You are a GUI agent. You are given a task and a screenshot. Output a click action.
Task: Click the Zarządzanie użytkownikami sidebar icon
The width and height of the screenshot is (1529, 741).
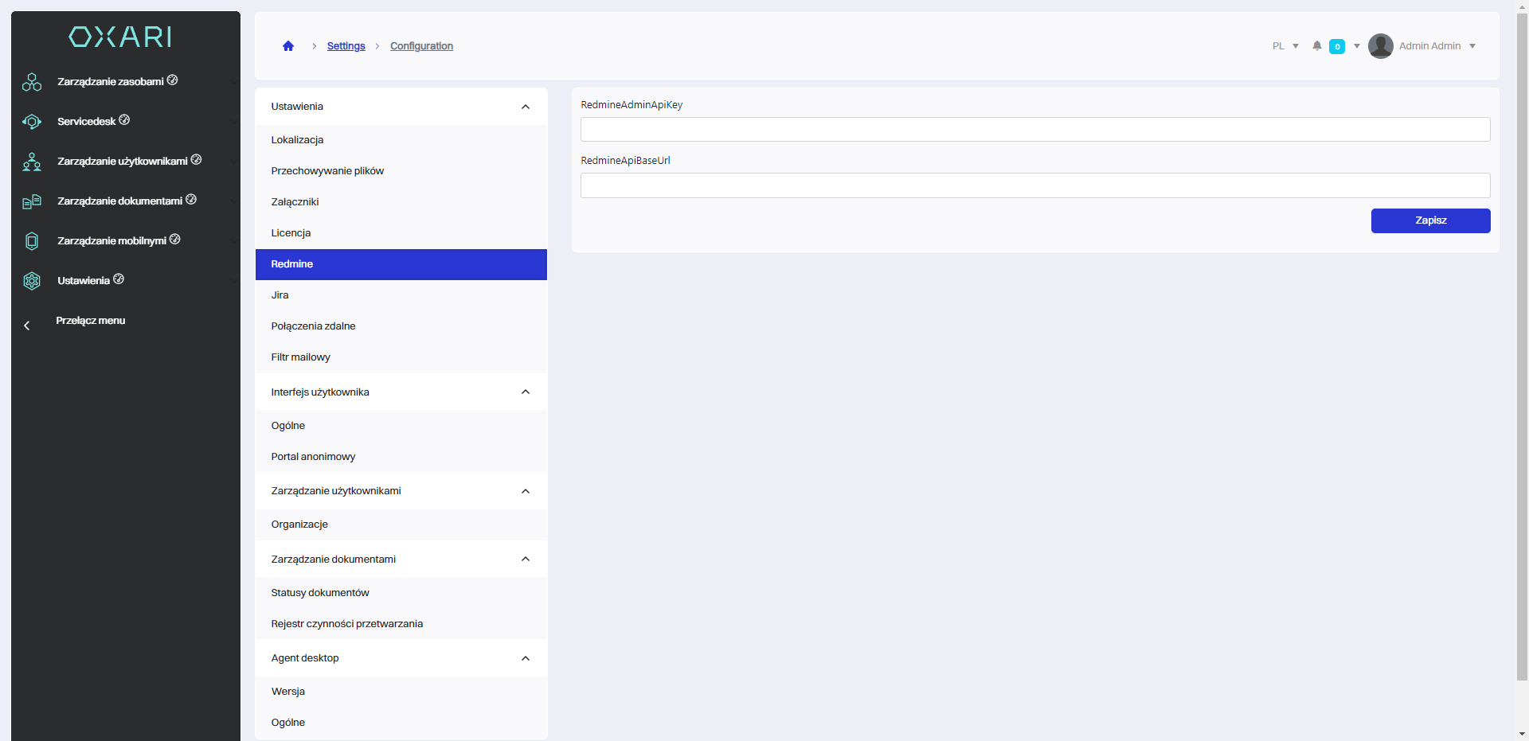click(32, 162)
